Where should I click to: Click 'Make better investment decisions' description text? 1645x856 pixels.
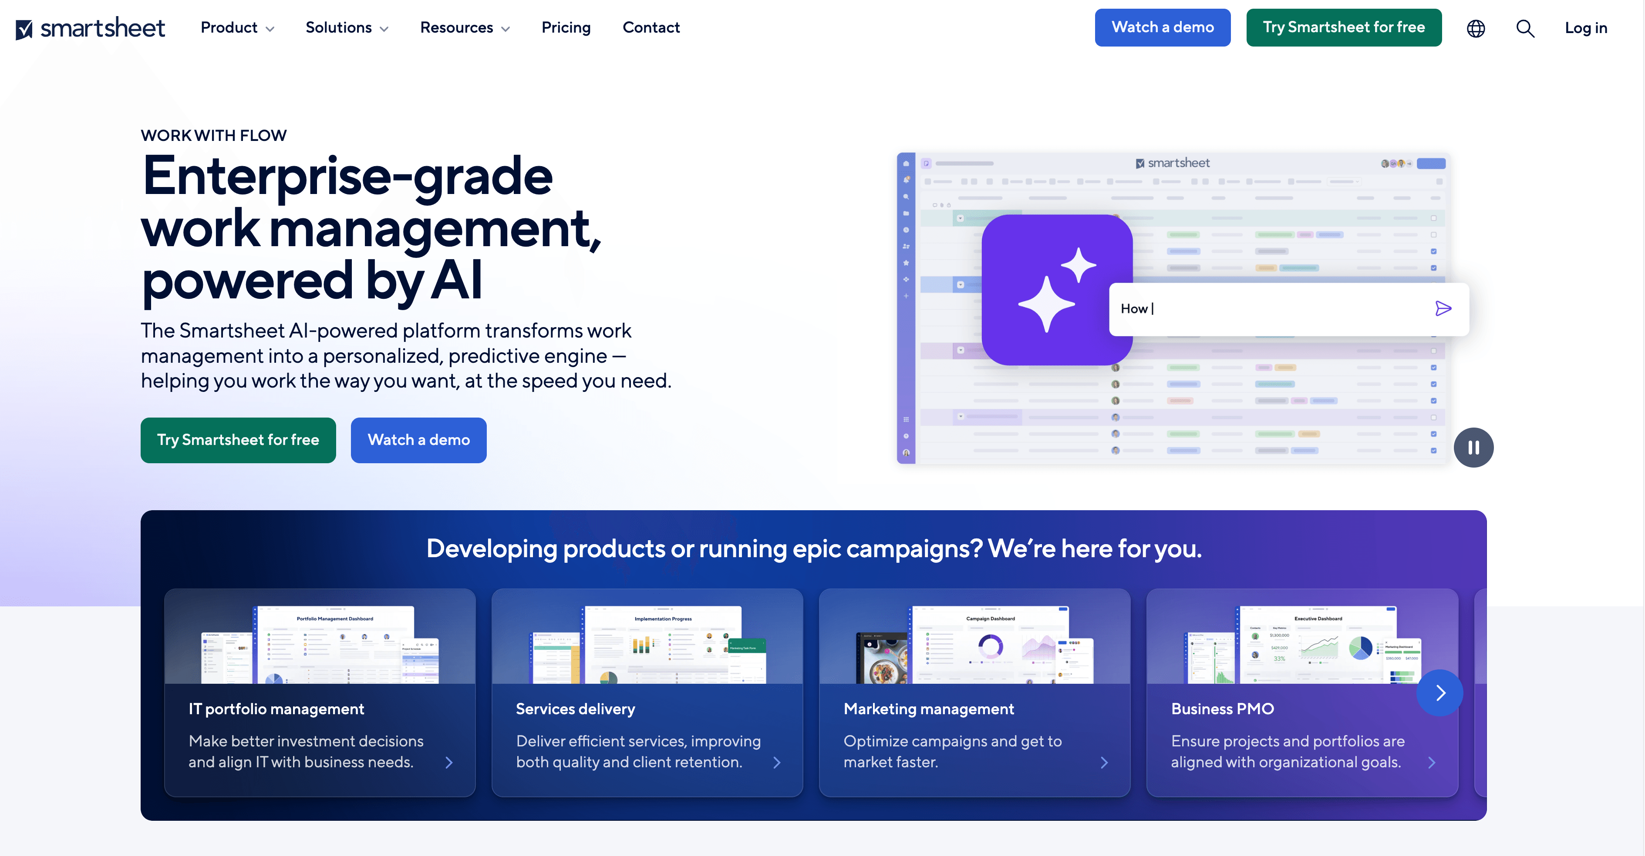coord(306,751)
